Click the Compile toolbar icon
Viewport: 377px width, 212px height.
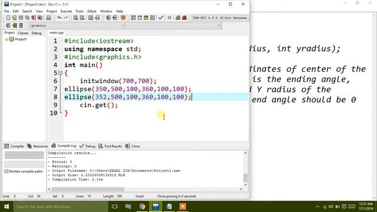[133, 18]
